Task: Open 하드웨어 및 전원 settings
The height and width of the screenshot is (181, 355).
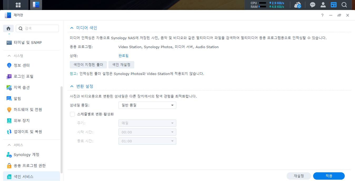Action: pyautogui.click(x=32, y=109)
